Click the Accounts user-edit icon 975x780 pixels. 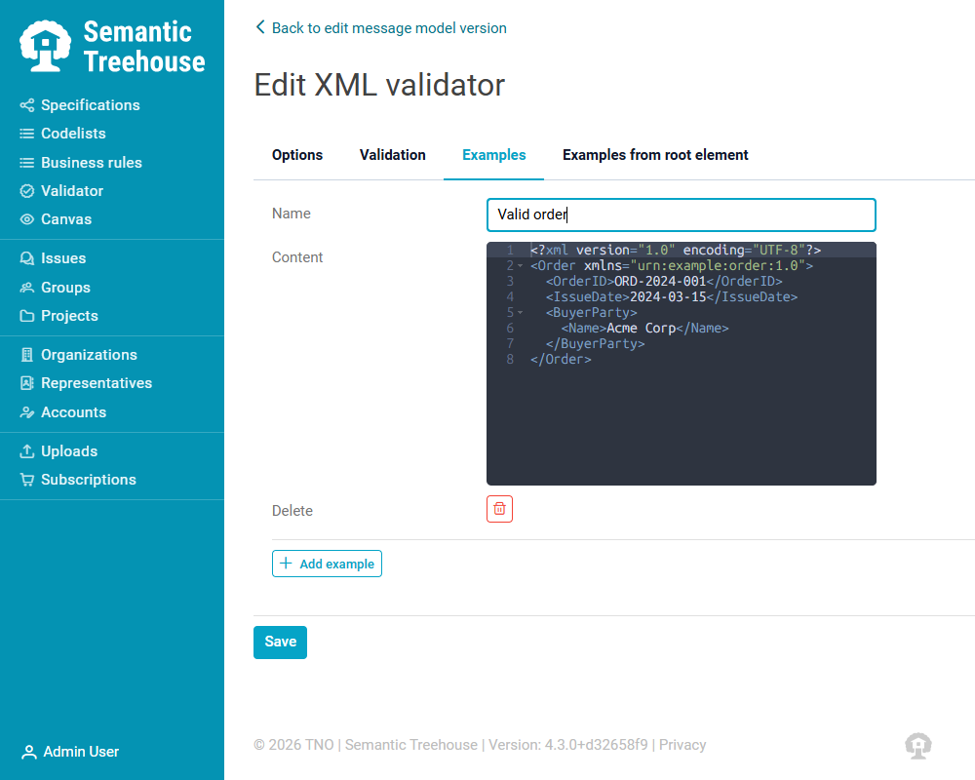pyautogui.click(x=26, y=412)
